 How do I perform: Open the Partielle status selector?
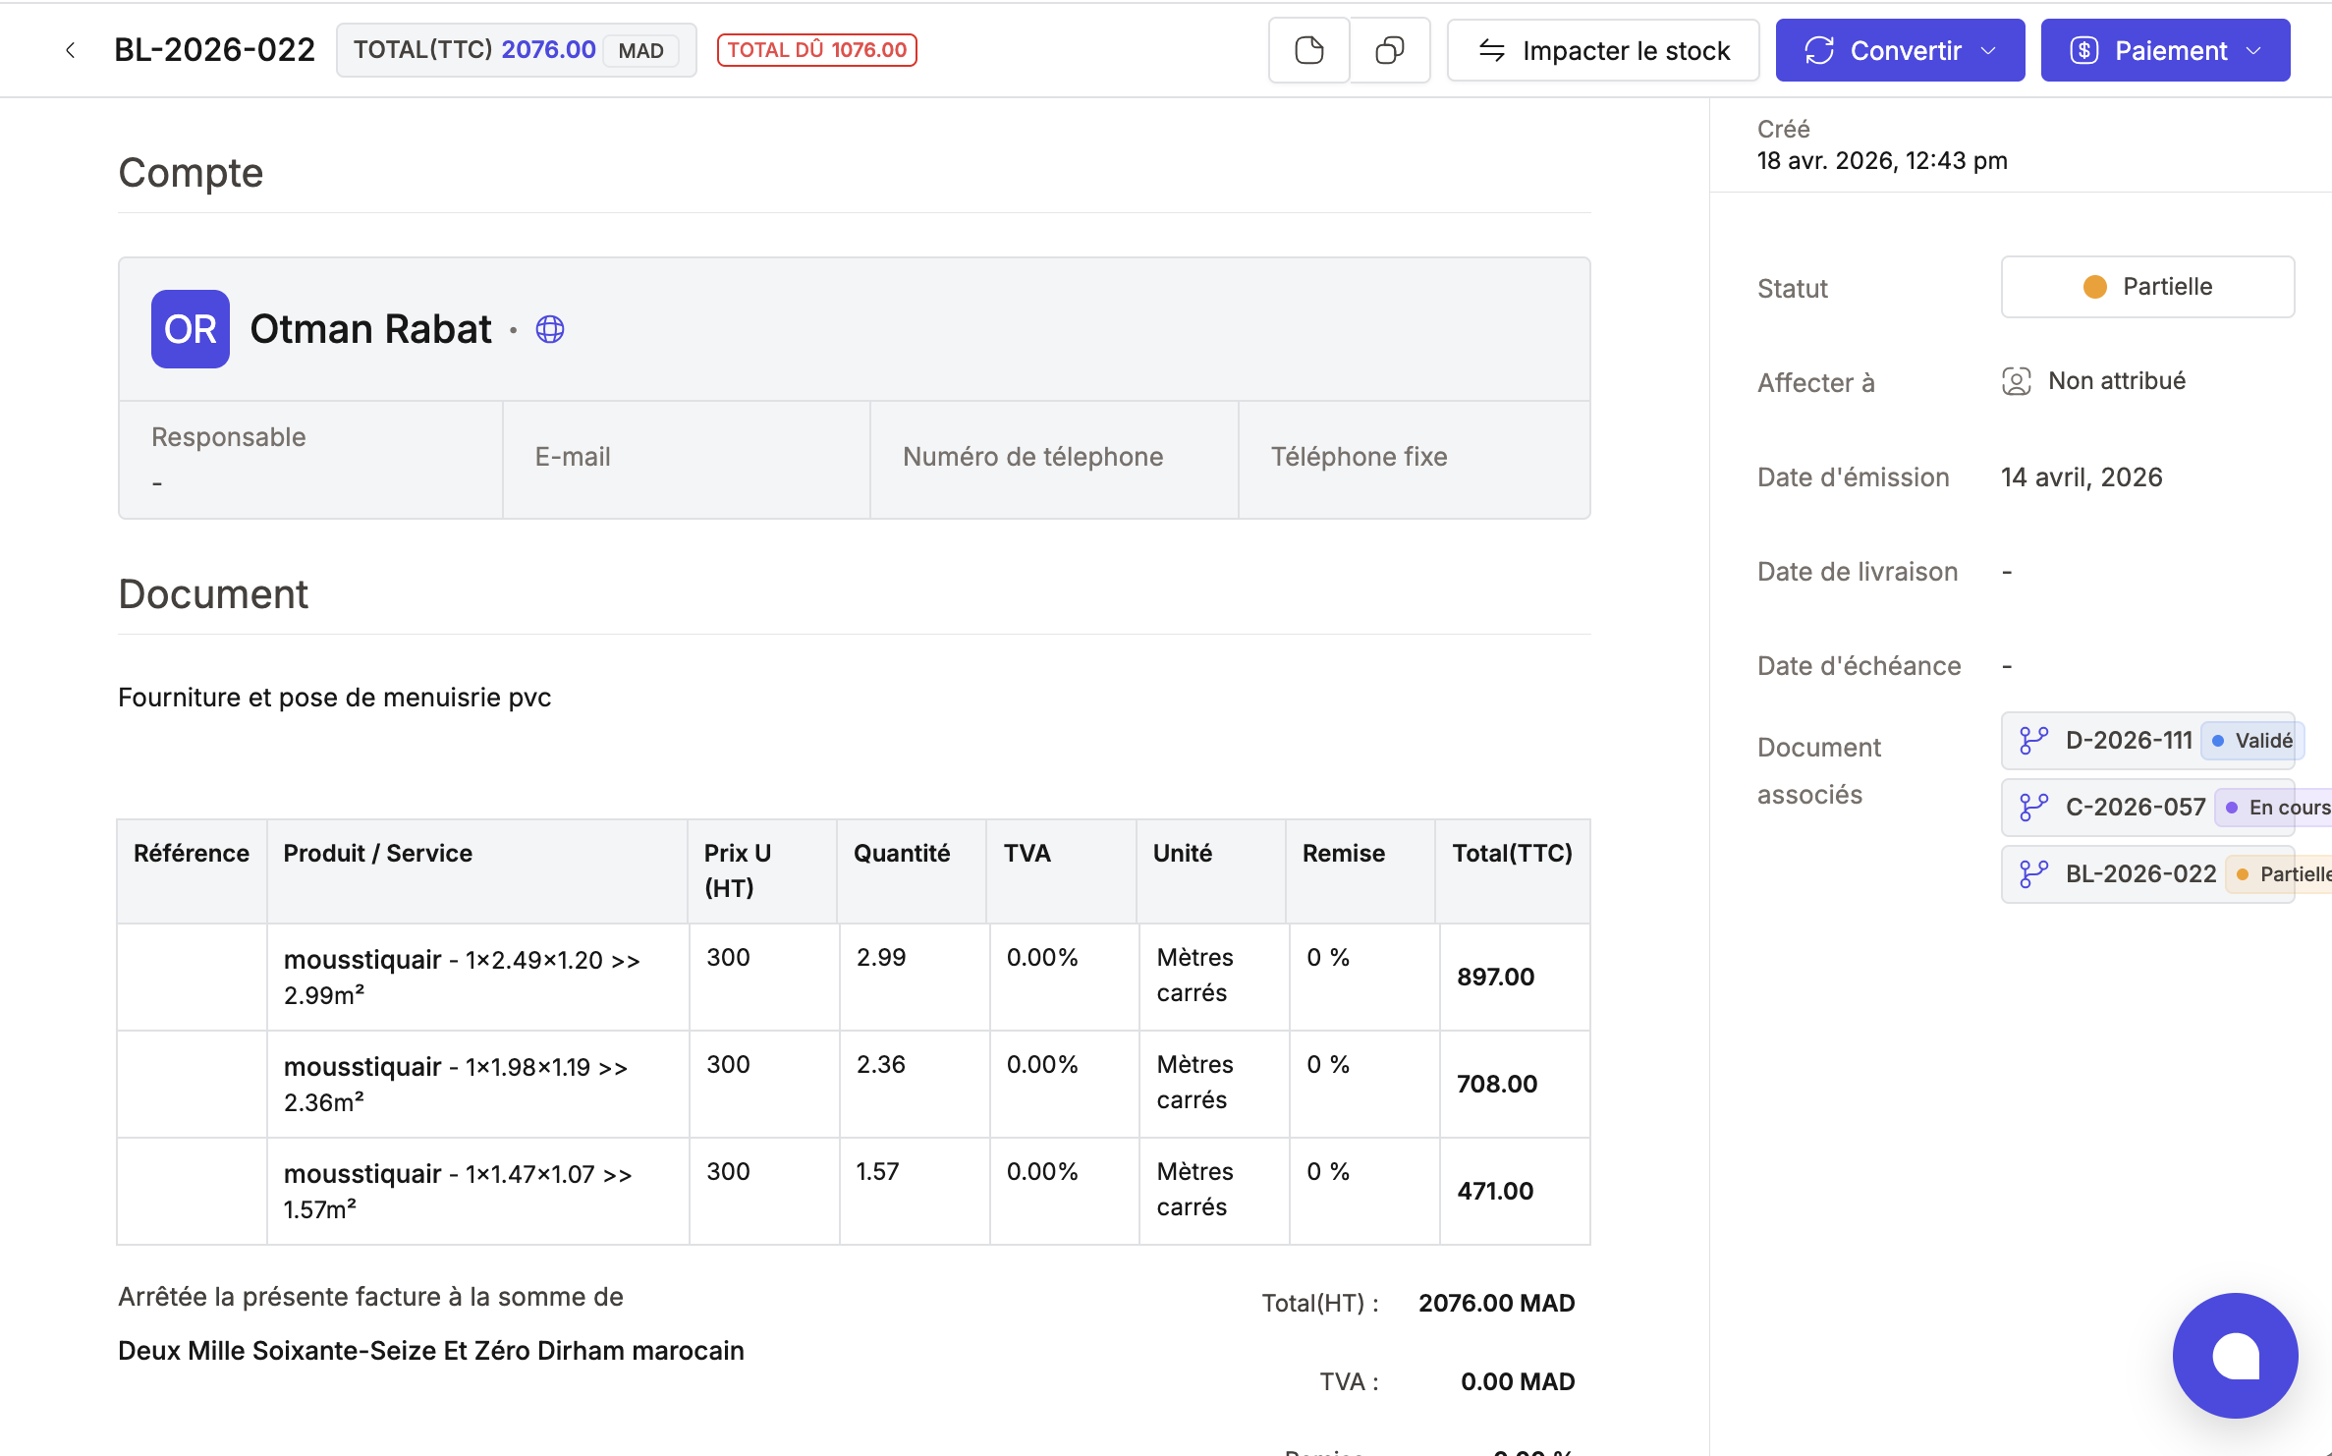2147,287
